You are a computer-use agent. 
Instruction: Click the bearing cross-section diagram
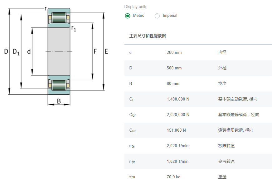pos(59,51)
